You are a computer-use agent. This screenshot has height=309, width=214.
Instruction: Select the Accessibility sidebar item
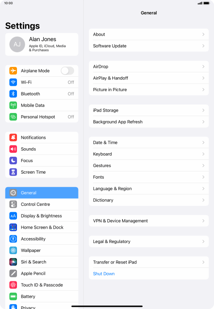[42, 239]
